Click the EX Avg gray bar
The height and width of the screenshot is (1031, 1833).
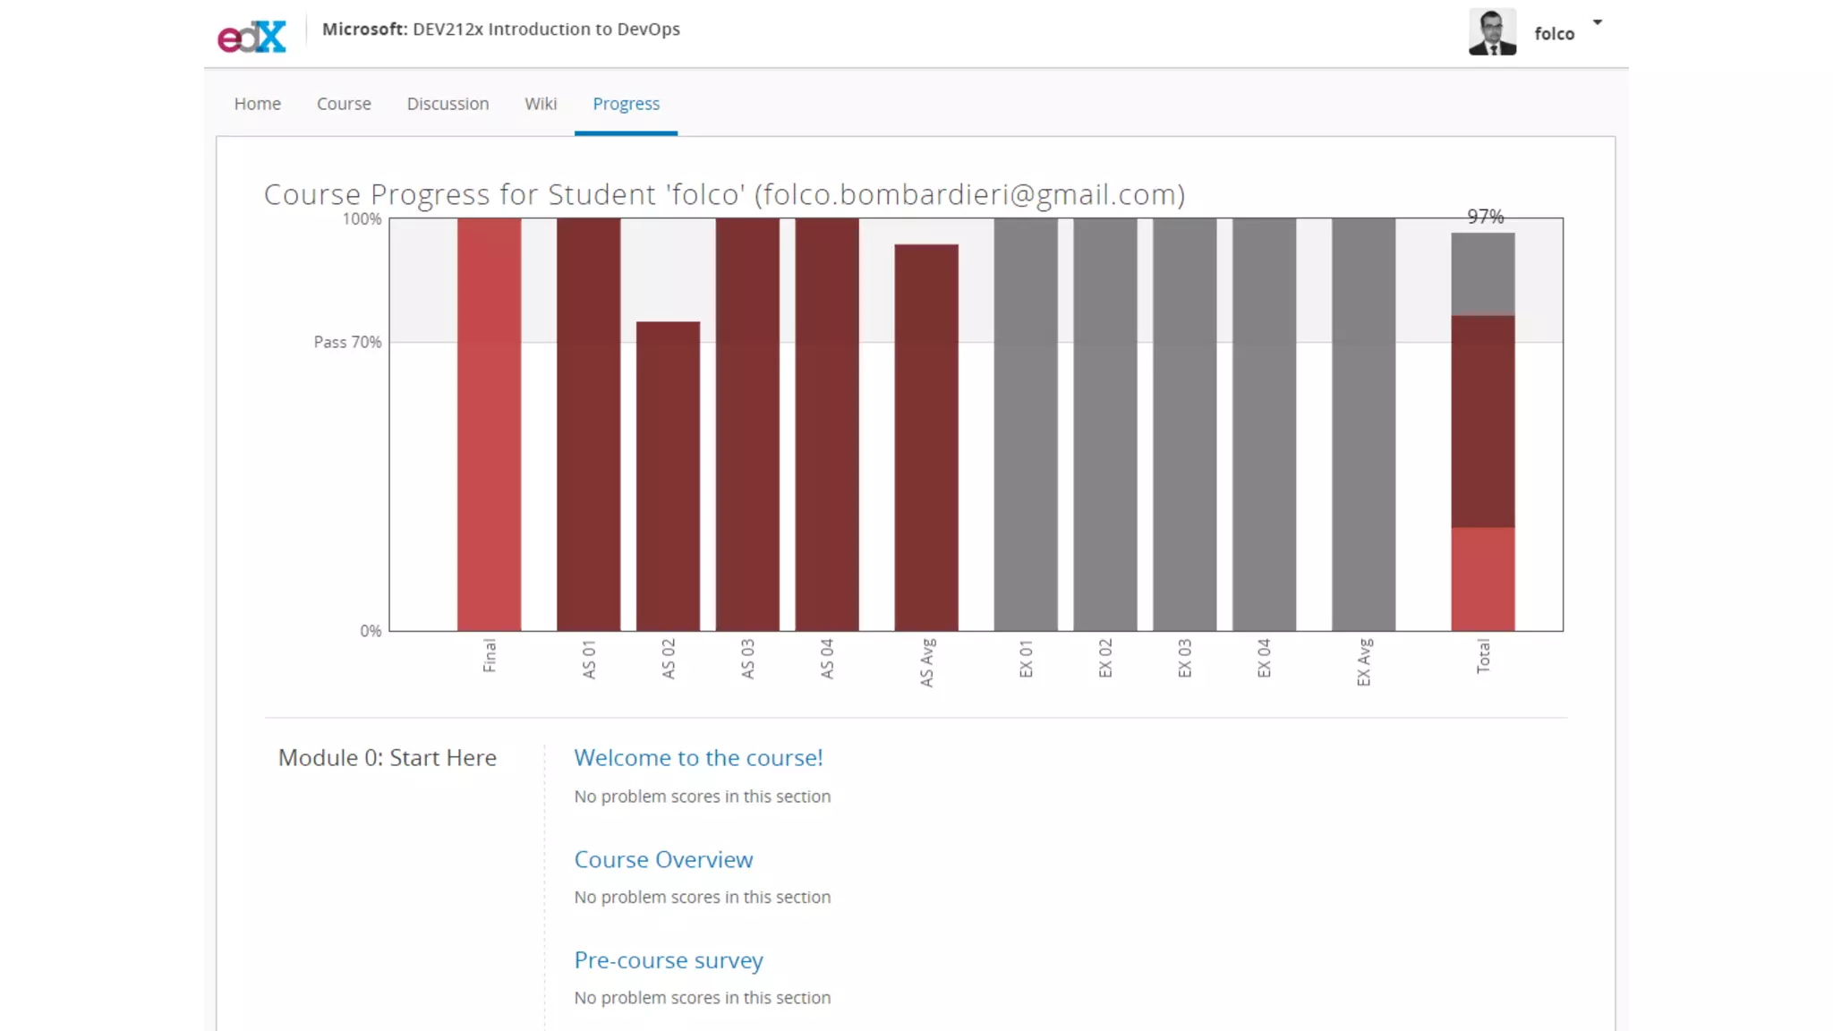[x=1363, y=425]
